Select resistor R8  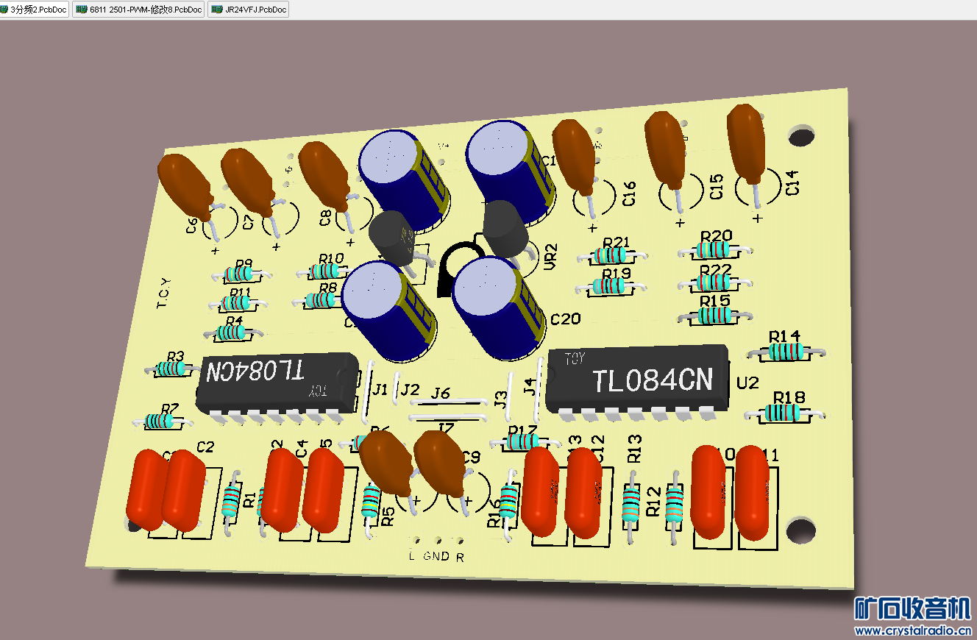pos(321,299)
